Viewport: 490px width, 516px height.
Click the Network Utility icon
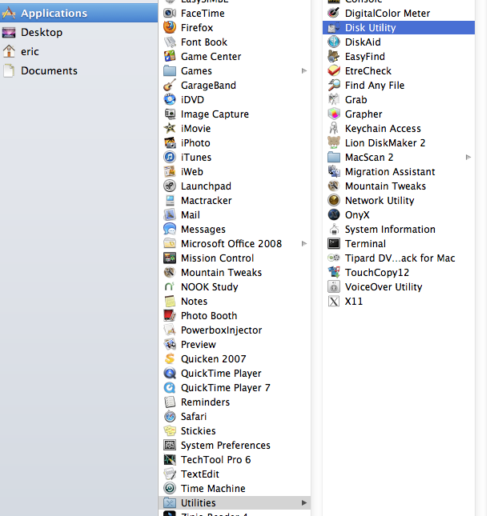334,201
